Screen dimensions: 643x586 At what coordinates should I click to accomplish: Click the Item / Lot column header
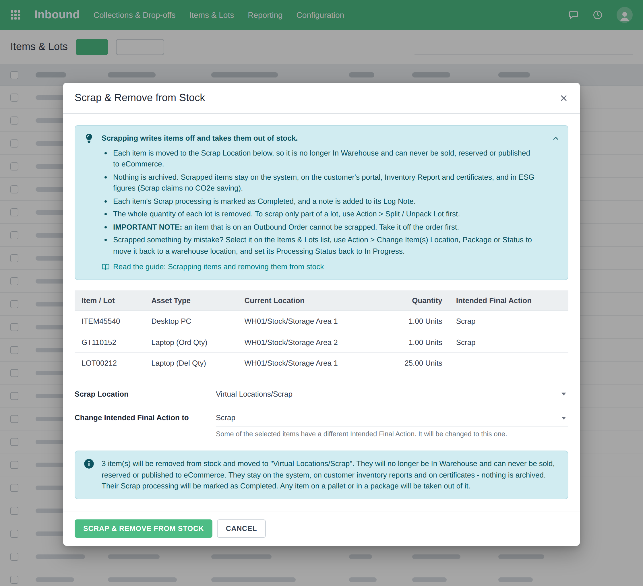click(98, 300)
